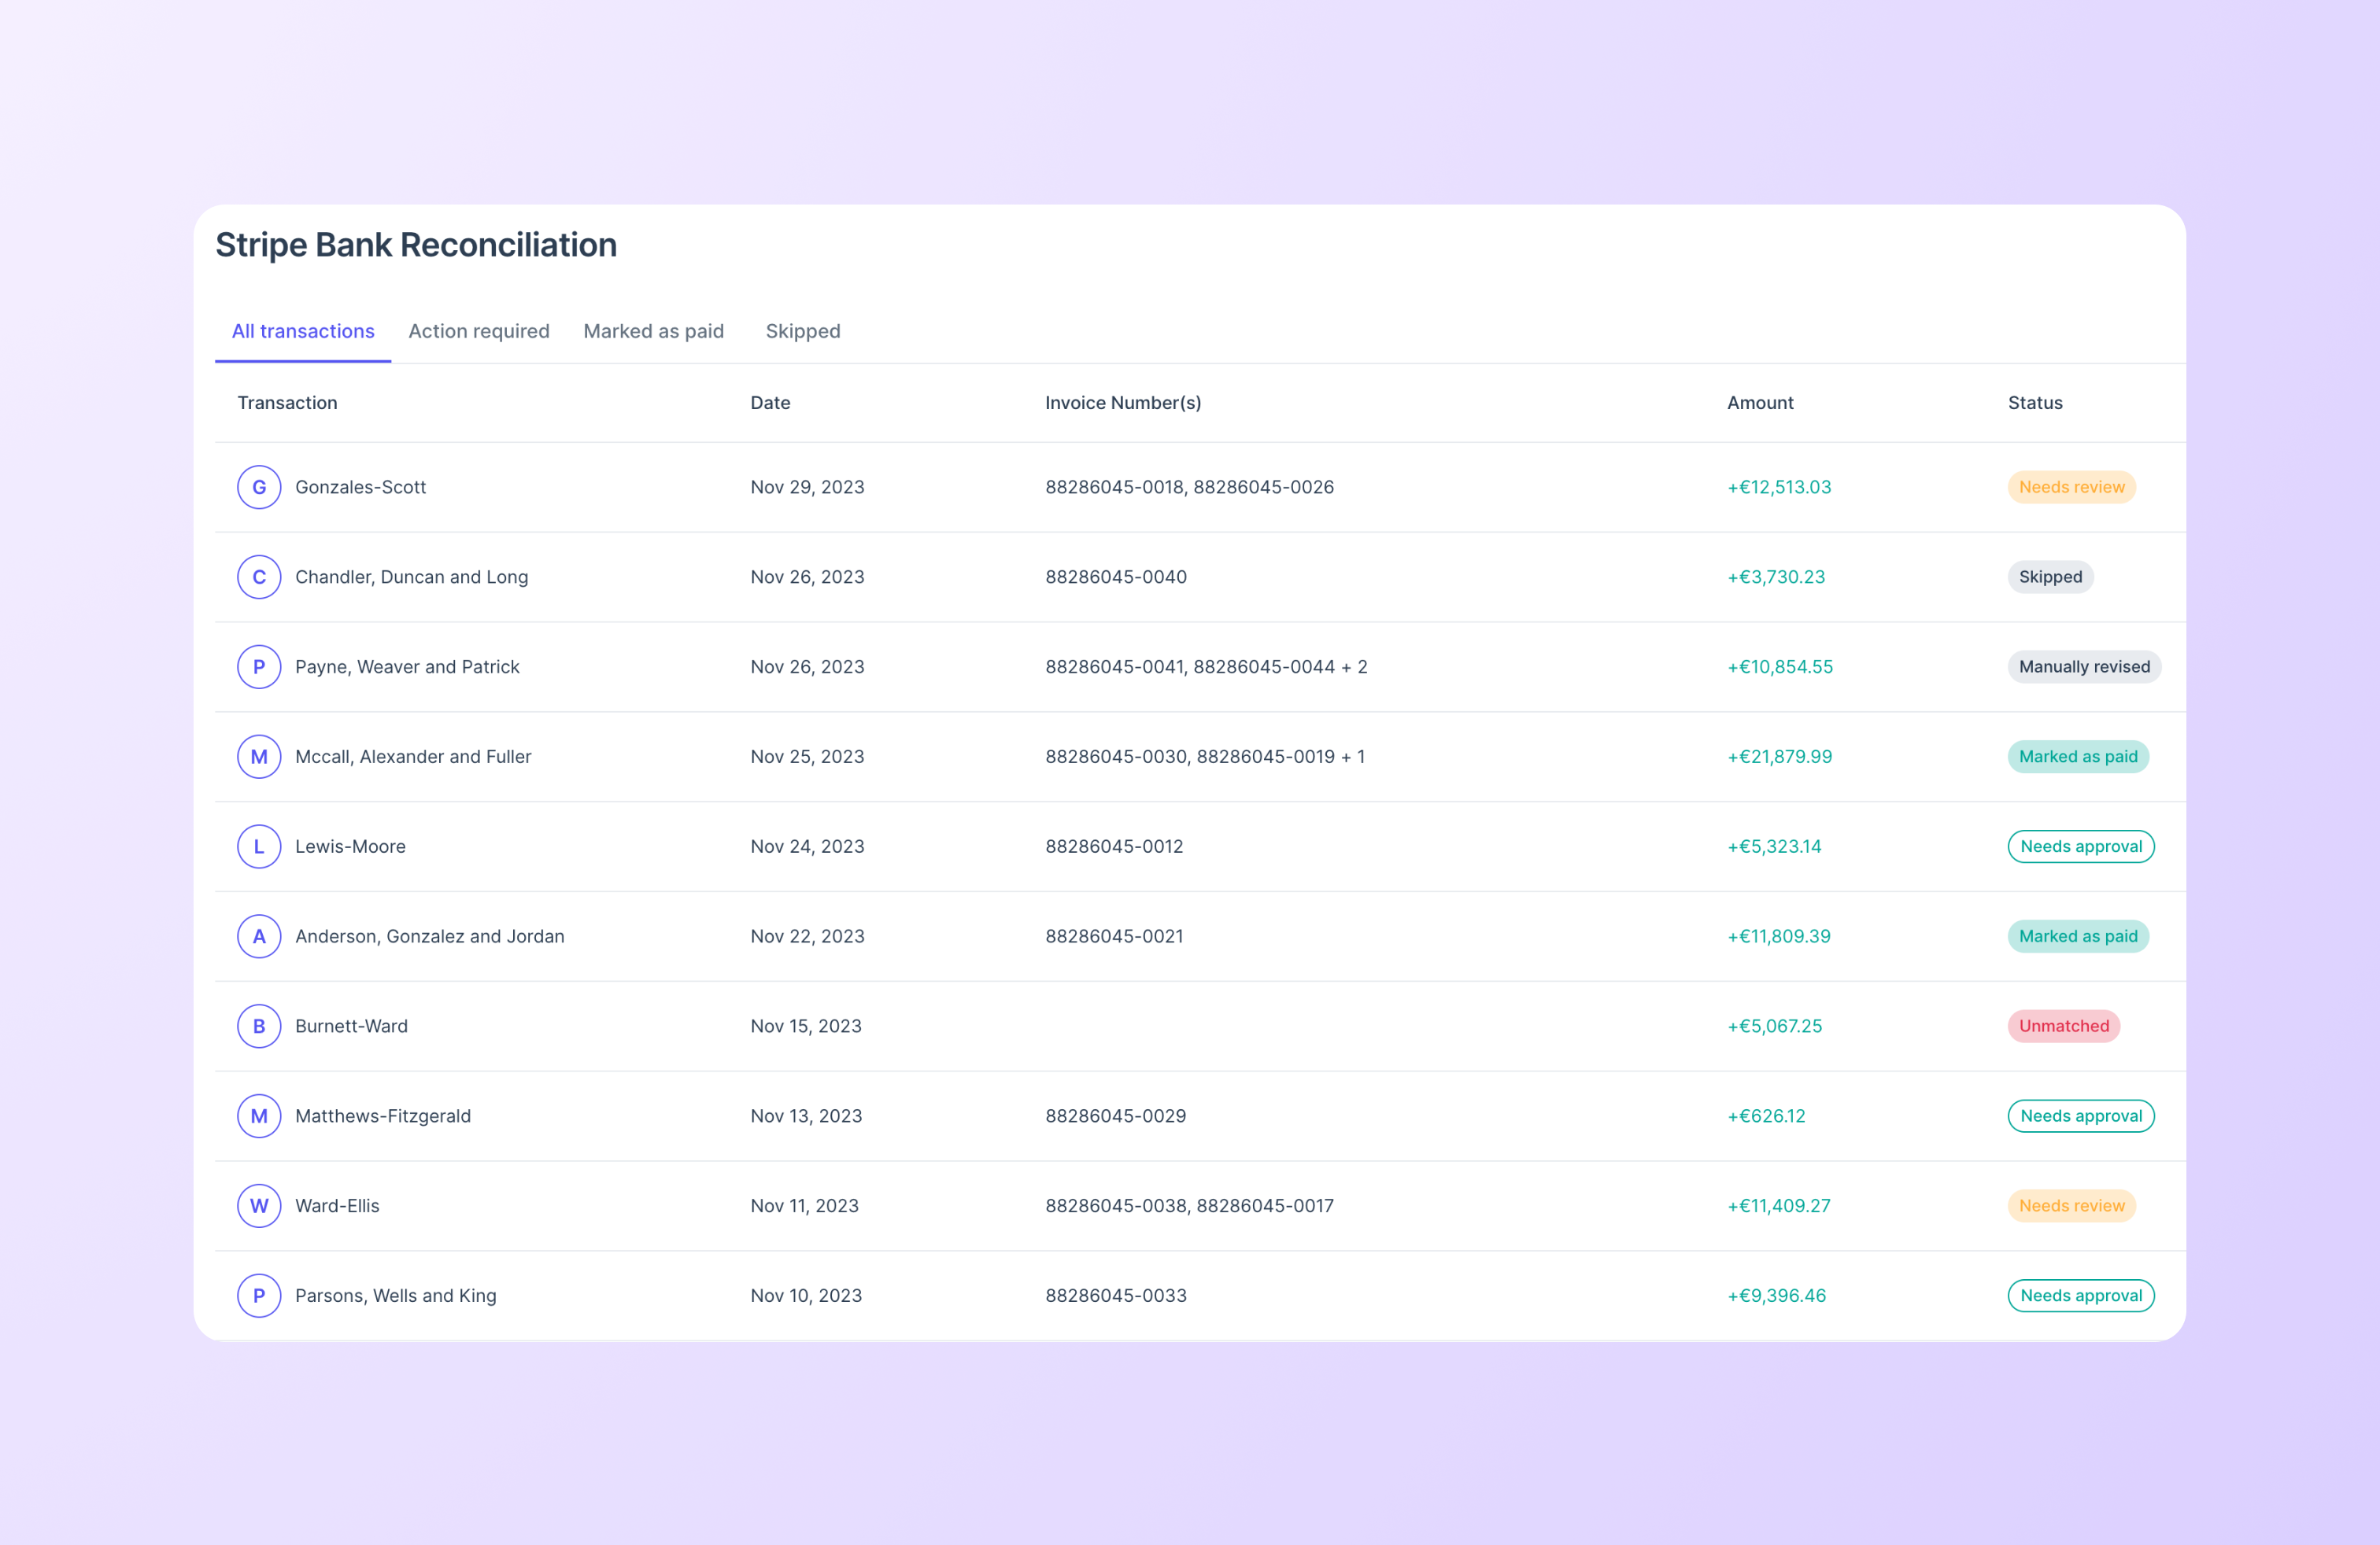Open the Skipped tab
2380x1545 pixels.
coord(802,330)
